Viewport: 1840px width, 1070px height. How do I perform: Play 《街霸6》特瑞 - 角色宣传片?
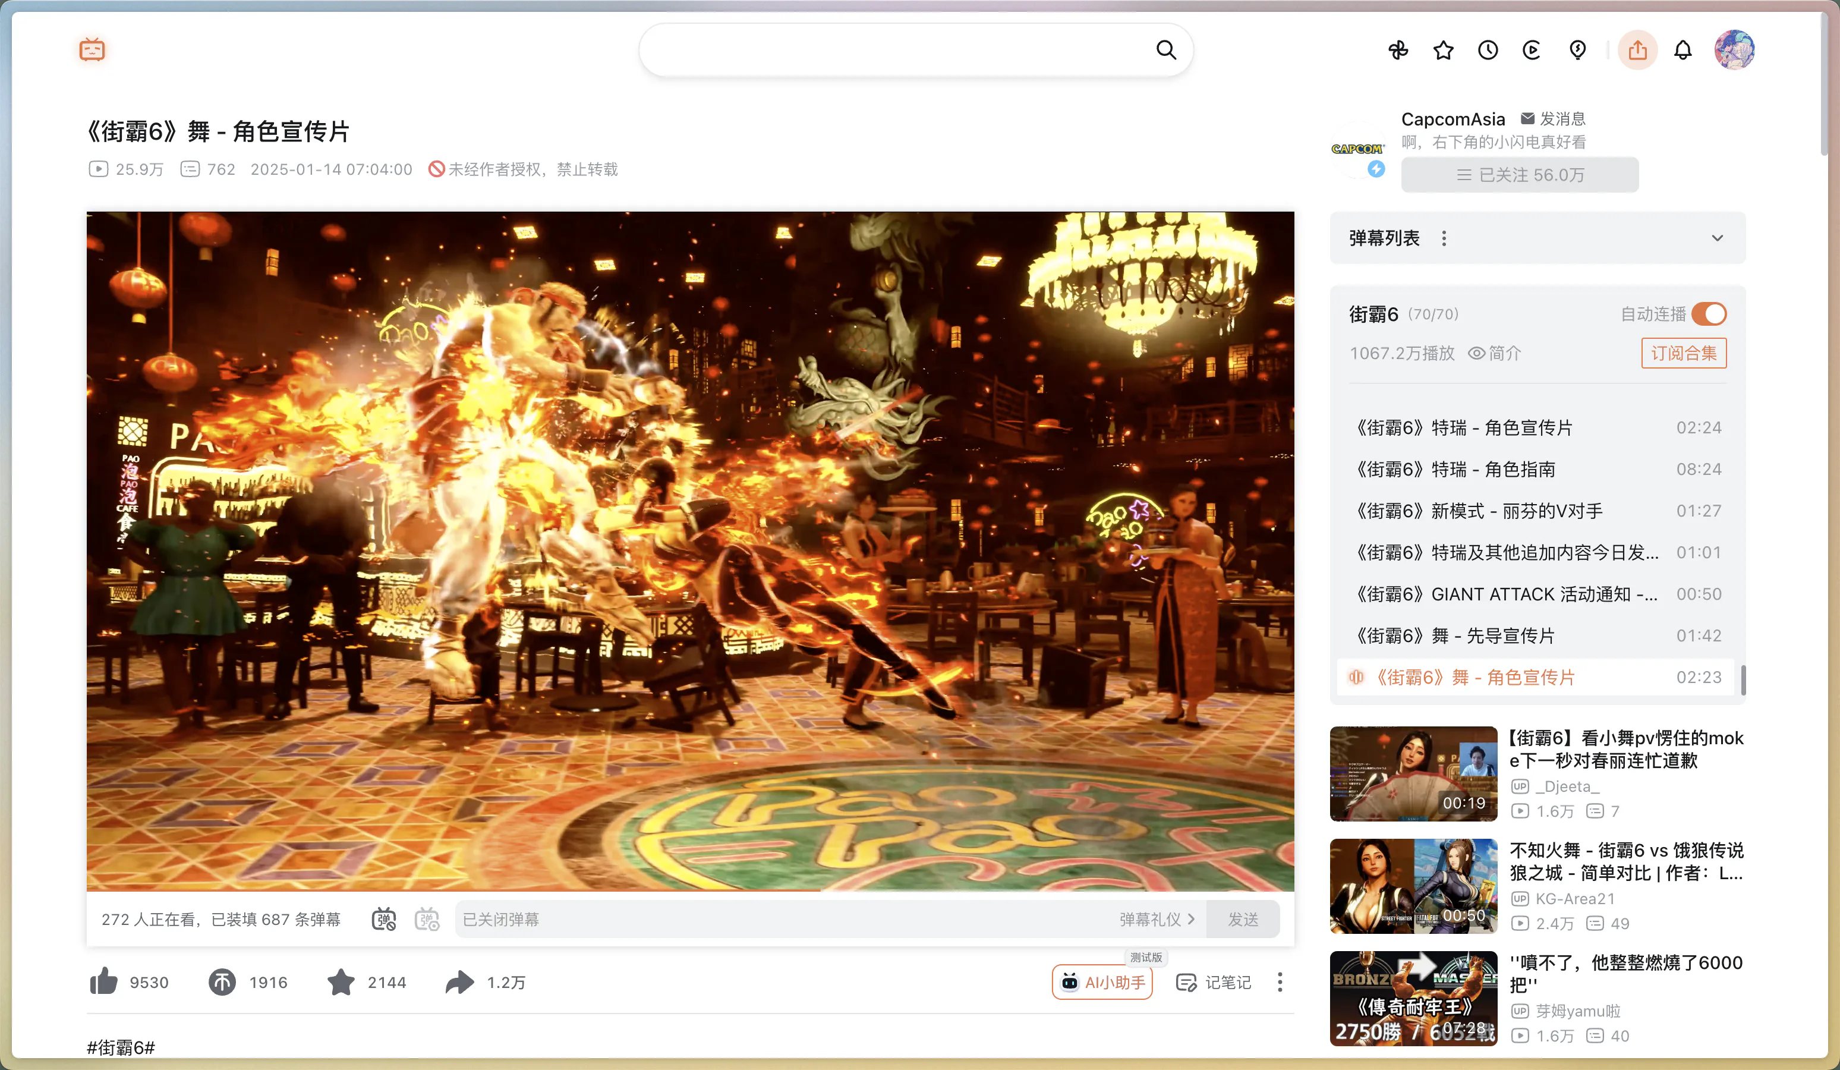tap(1537, 427)
